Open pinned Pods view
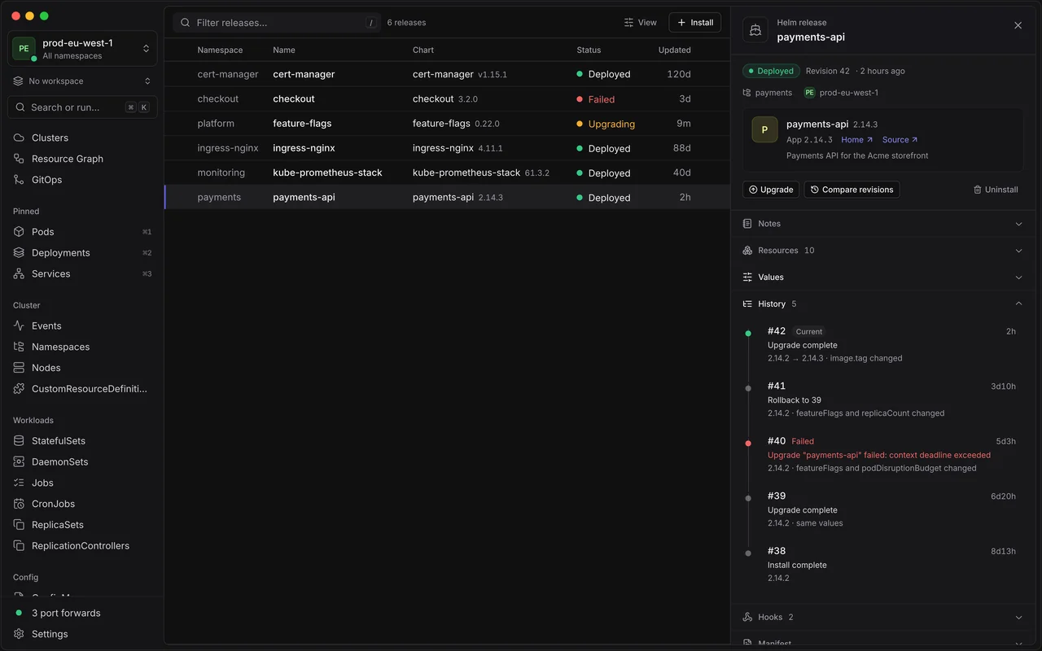The image size is (1042, 651). point(82,232)
